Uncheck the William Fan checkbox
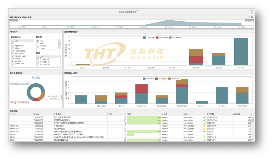Image resolution: width=272 pixels, height=159 pixels. coord(13,63)
